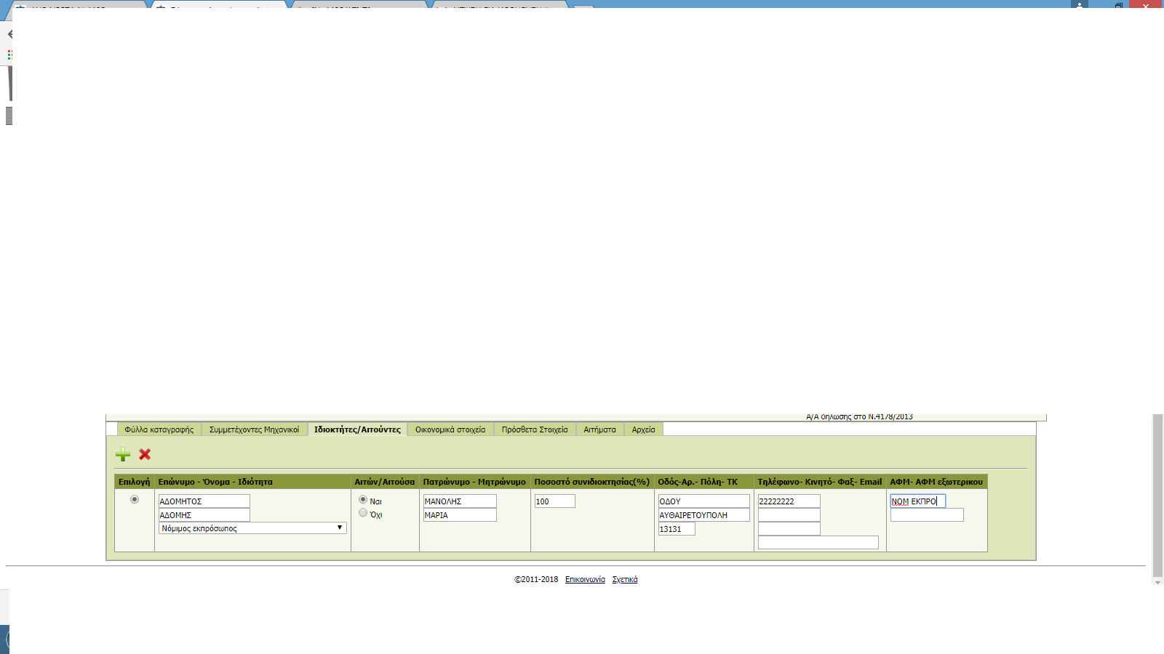Choose Όχι for Αιτών/Αιτούσα

pos(363,513)
